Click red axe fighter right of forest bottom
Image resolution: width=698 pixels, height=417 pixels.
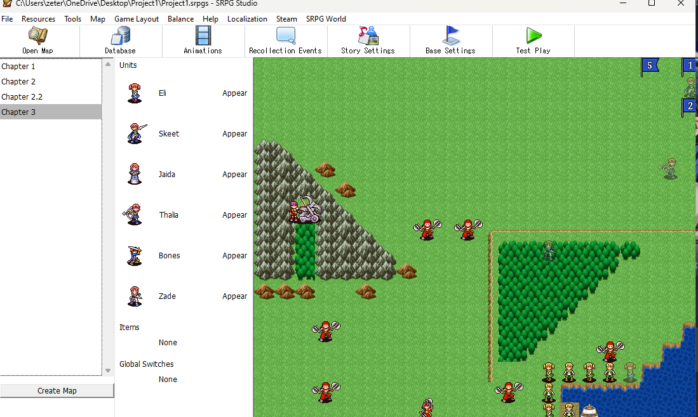click(610, 351)
